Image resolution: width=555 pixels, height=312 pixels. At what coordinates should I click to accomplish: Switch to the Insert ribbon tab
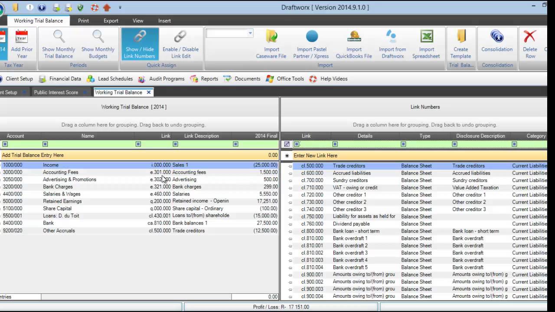[164, 20]
